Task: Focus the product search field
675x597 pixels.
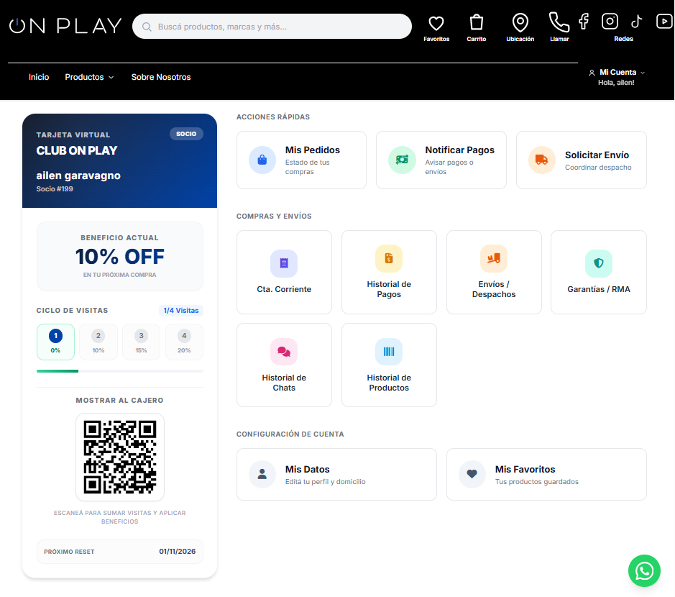Action: (272, 27)
